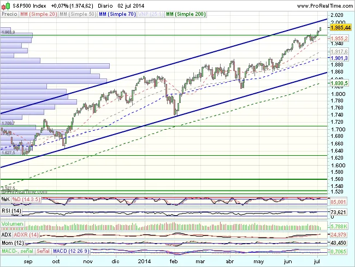Viewport: 355px width, 267px height.
Task: Click the Diario timeframe label
Action: [105, 6]
